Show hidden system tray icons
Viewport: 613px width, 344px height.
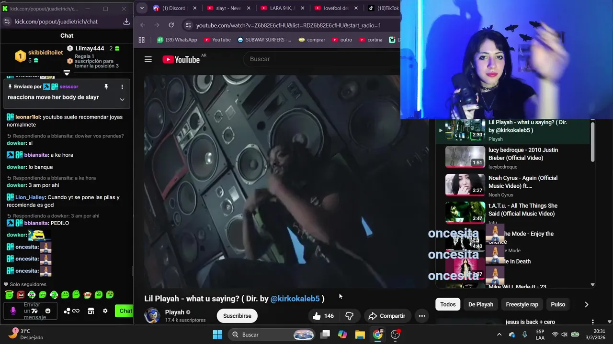[499, 334]
